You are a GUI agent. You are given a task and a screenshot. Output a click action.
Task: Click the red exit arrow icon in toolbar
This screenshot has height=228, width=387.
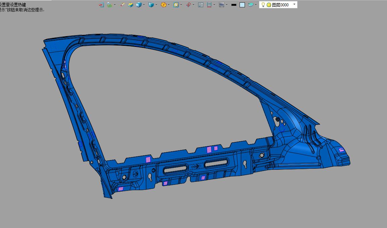point(101,5)
